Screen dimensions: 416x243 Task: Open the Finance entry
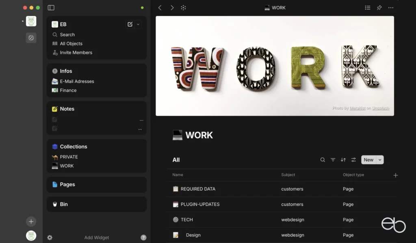coord(68,90)
